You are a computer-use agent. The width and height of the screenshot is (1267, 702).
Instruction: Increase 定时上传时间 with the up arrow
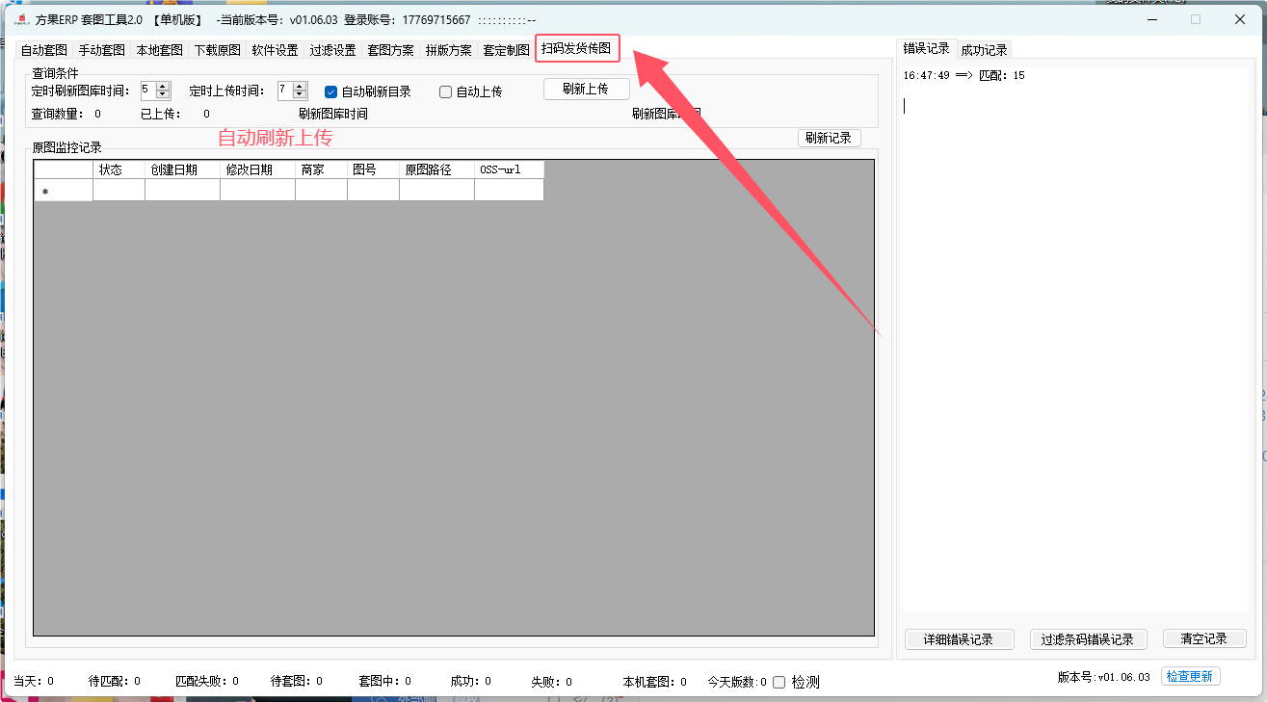(300, 86)
